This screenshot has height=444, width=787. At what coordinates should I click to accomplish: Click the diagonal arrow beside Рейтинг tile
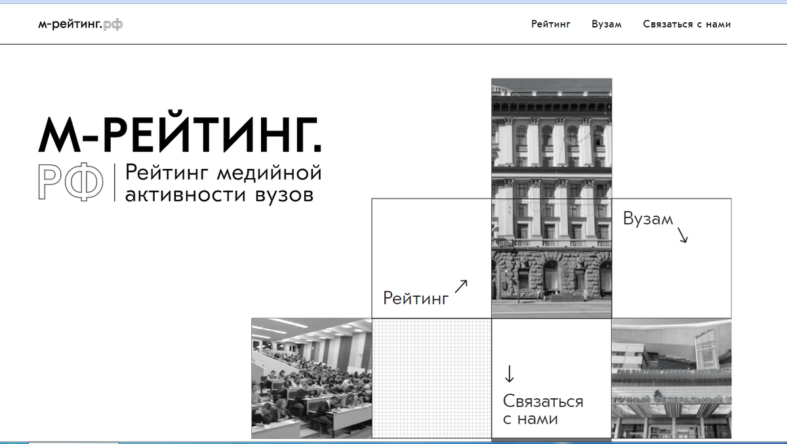462,286
